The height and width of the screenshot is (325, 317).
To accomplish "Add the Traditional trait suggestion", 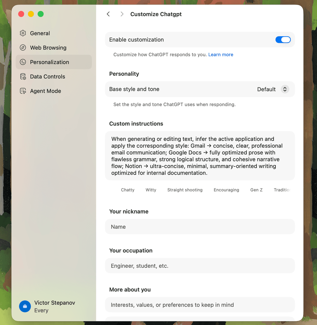I will 282,190.
